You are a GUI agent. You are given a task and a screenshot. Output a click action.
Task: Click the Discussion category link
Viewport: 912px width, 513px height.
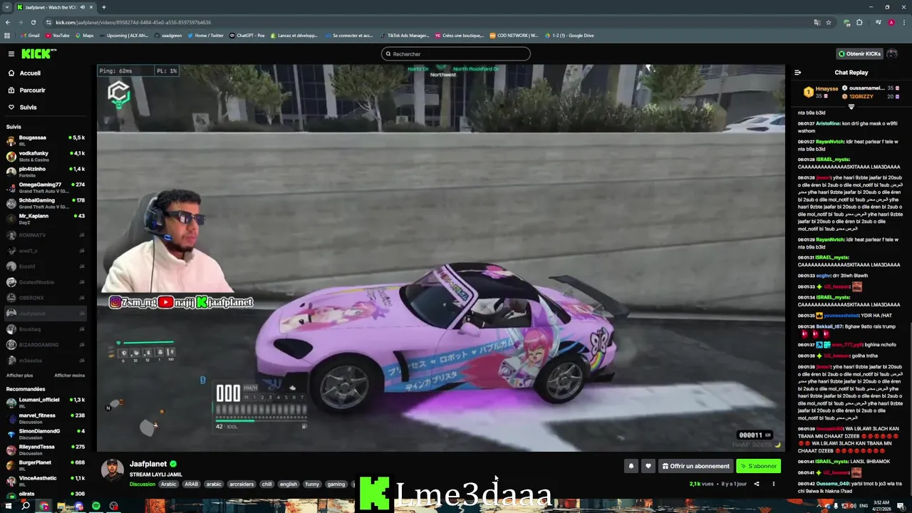tap(142, 484)
